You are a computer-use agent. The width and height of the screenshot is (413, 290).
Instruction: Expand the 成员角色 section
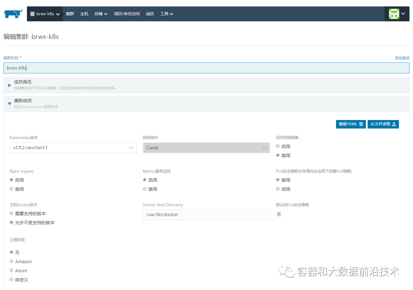(206, 85)
